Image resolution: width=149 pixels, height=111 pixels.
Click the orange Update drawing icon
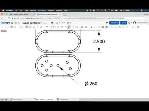(x=21, y=27)
